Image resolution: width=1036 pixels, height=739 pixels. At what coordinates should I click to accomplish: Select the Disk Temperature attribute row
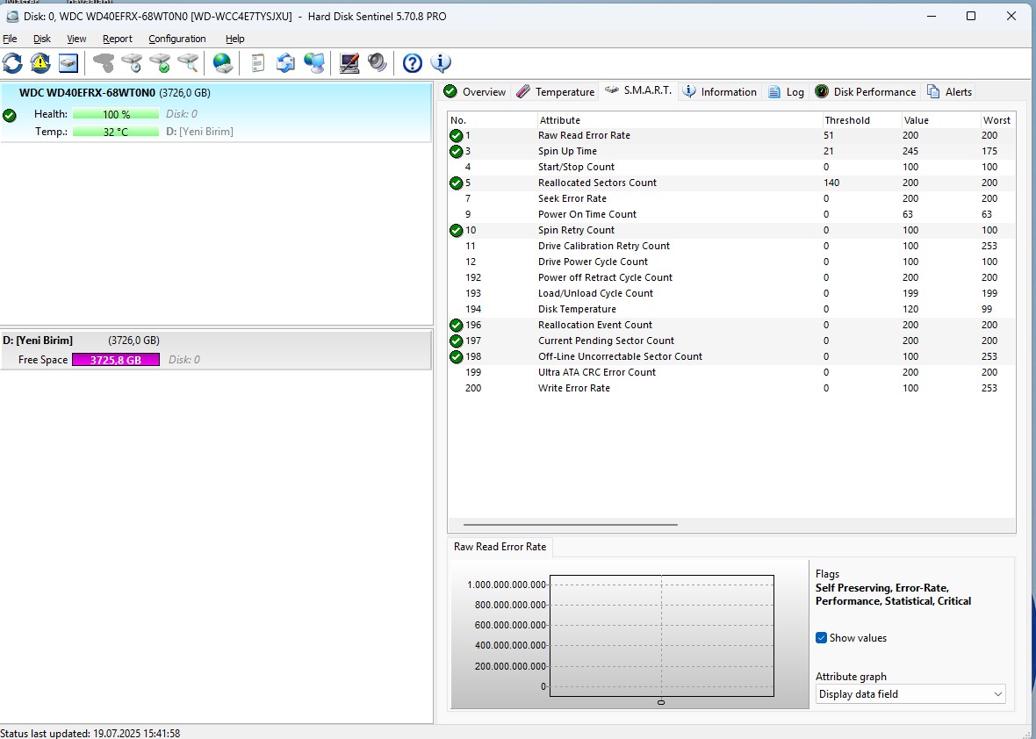(731, 309)
